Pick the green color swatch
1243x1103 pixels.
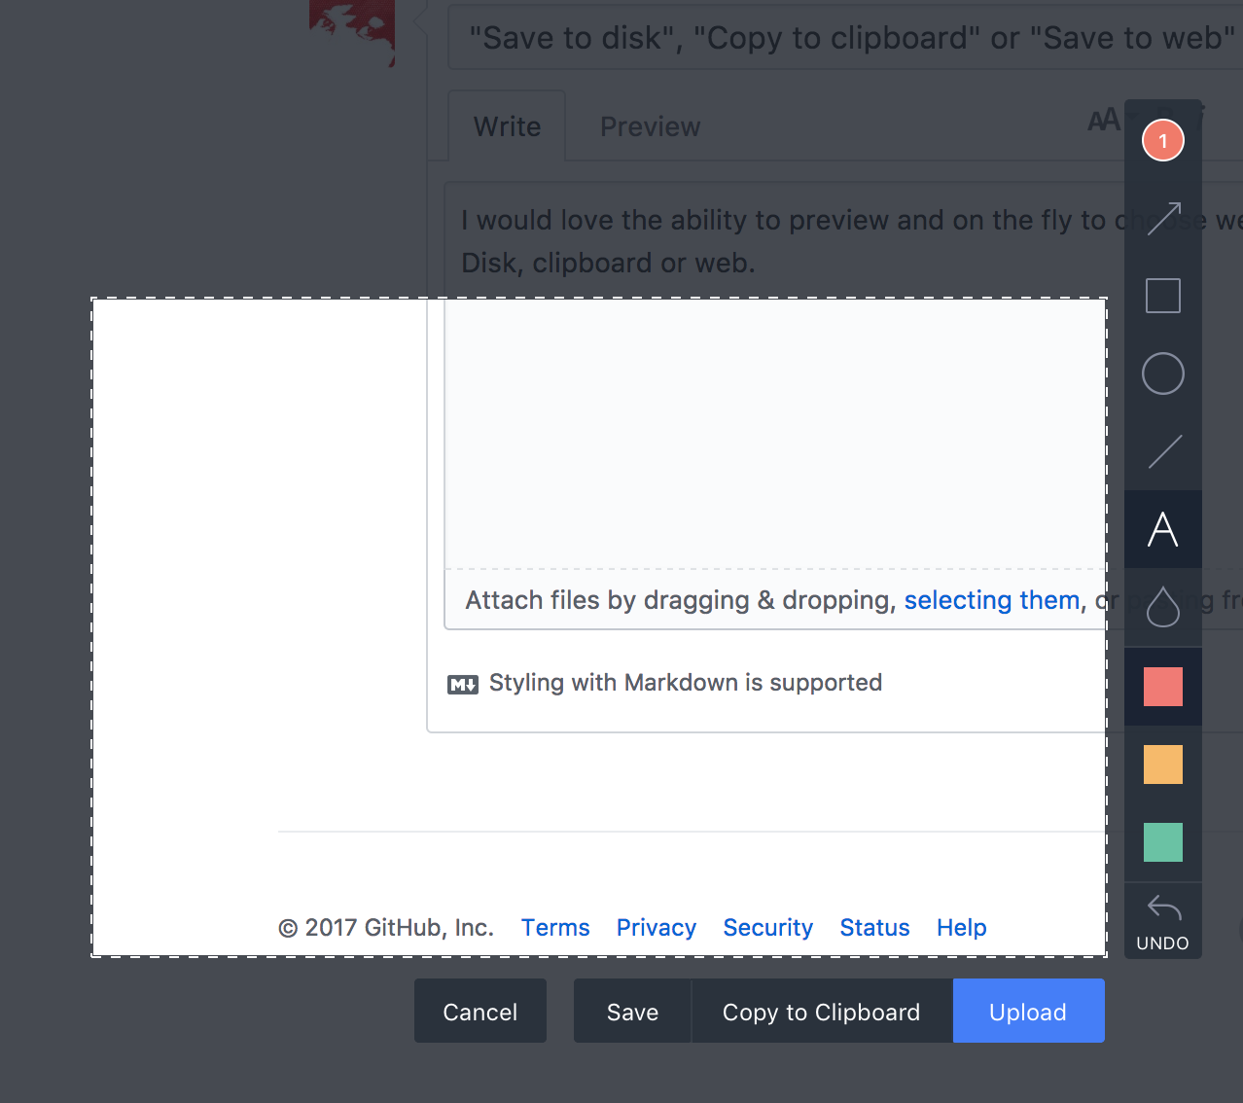tap(1163, 842)
